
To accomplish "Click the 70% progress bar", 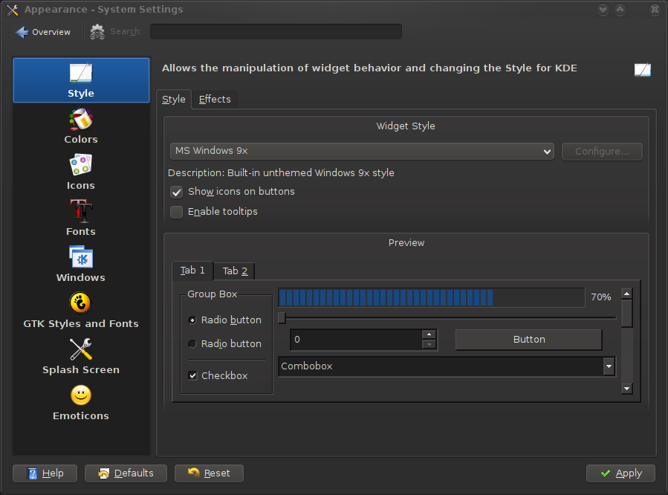I will tap(432, 297).
